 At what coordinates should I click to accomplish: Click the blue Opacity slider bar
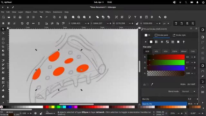(x=164, y=104)
